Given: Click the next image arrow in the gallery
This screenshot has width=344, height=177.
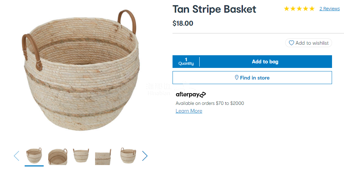Looking at the screenshot, I should 144,156.
